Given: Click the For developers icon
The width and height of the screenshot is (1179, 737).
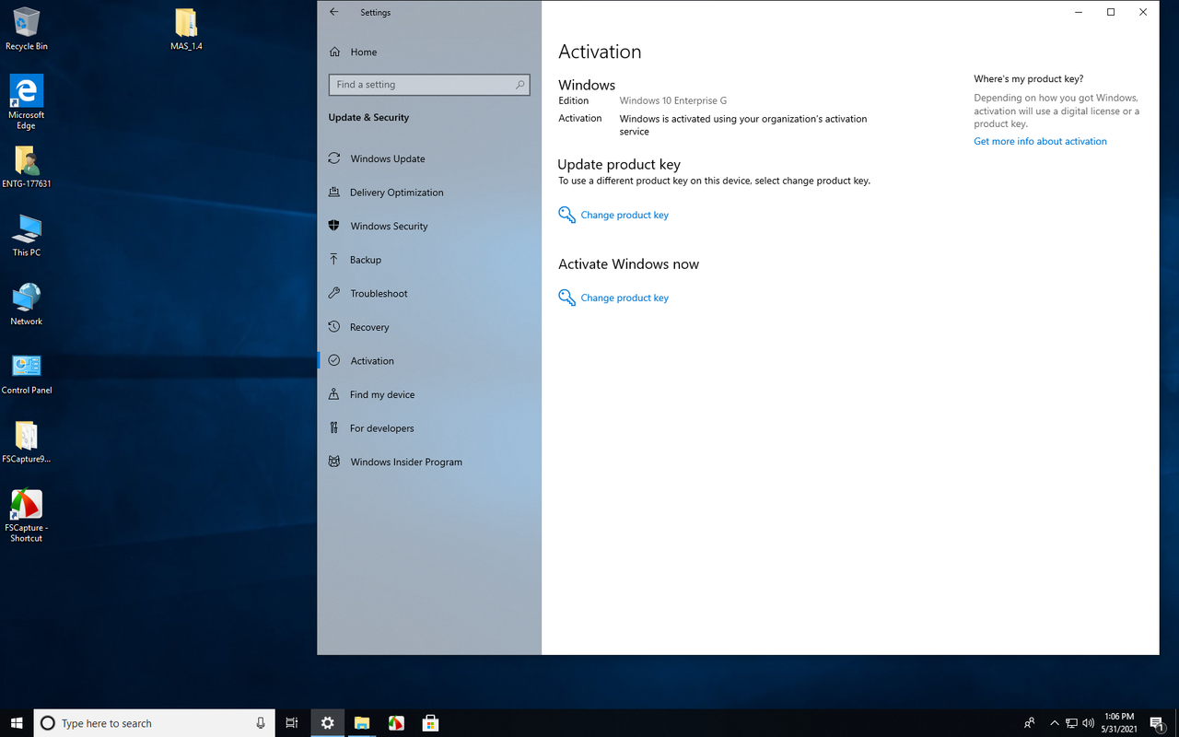Looking at the screenshot, I should (334, 428).
